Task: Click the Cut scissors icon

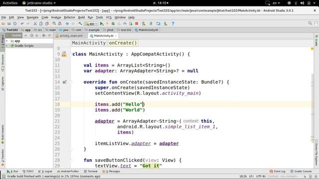Action: pos(35,24)
